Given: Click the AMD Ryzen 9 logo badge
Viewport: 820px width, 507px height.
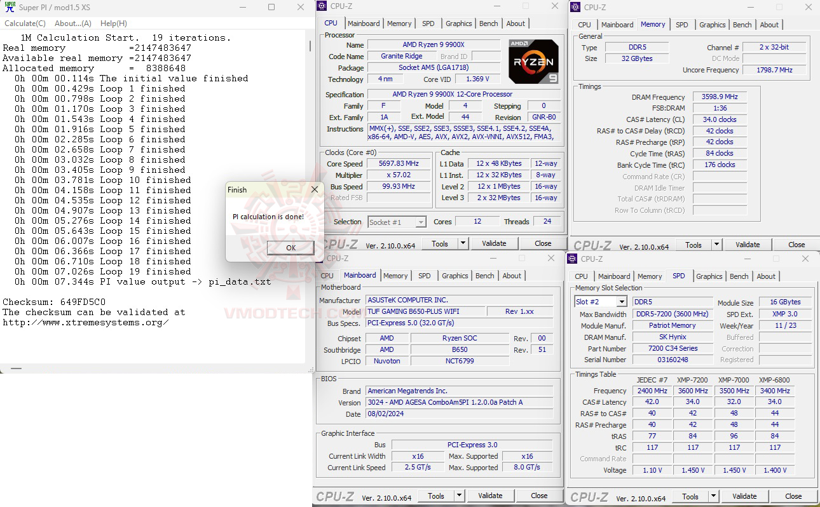Looking at the screenshot, I should point(533,60).
